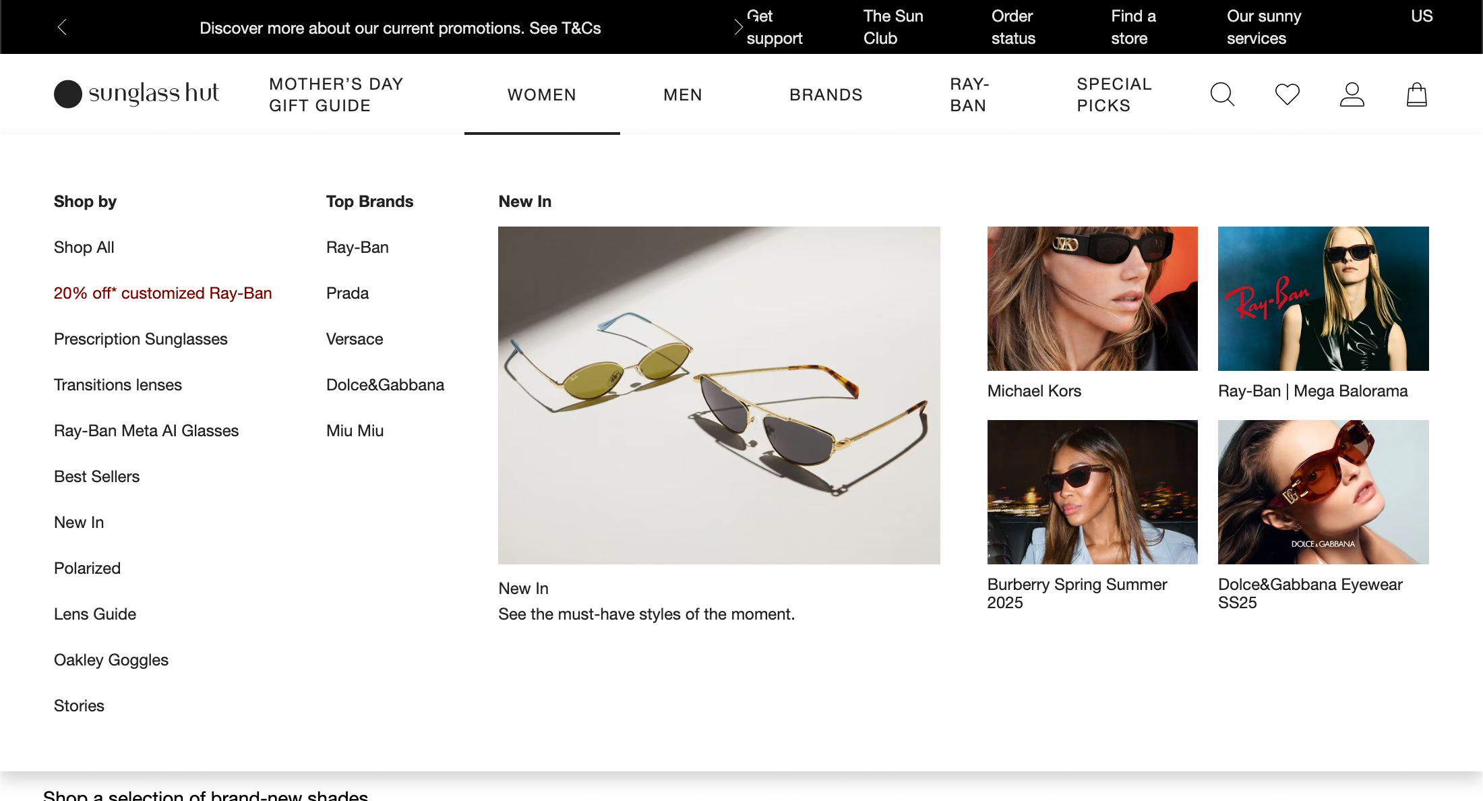Show the previous promotion with the left arrow
The image size is (1483, 801).
pyautogui.click(x=62, y=27)
